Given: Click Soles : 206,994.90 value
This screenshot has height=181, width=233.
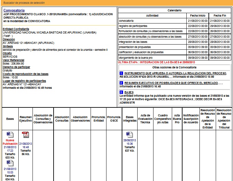Looking at the screenshot, I should coord(13,64).
